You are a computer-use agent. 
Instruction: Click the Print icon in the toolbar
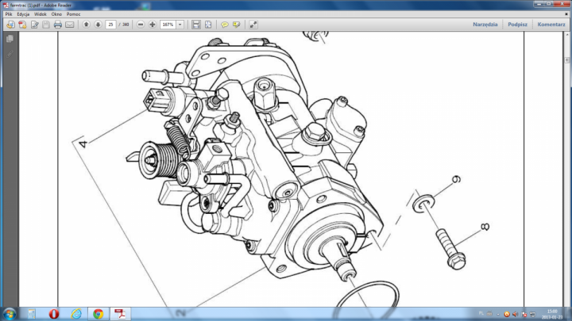(x=58, y=25)
